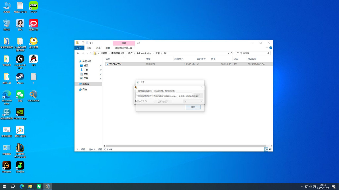Select 此电脑 in the navigation pane
The height and width of the screenshot is (190, 339).
pos(85,84)
